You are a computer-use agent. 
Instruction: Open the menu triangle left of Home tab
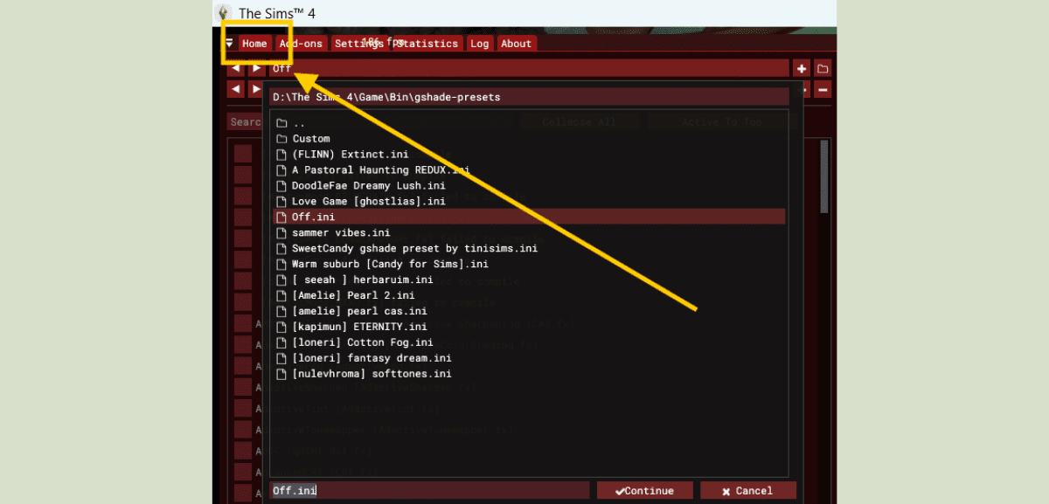coord(229,43)
